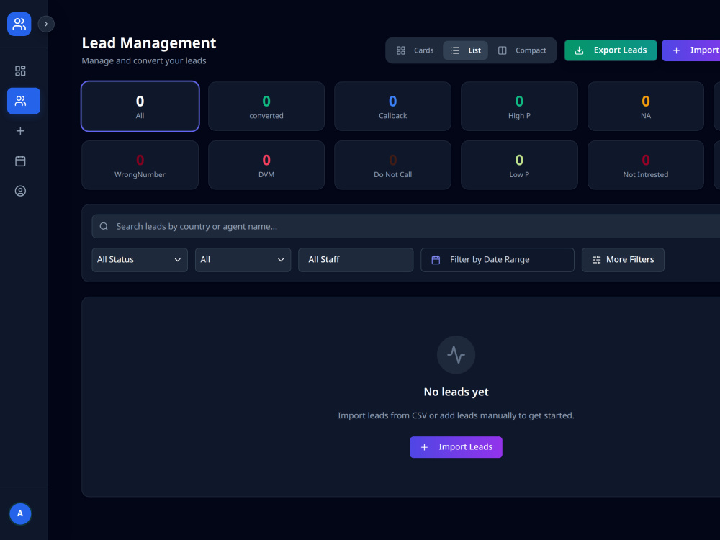
Task: Select the Not Intrested stat card
Action: [646, 165]
